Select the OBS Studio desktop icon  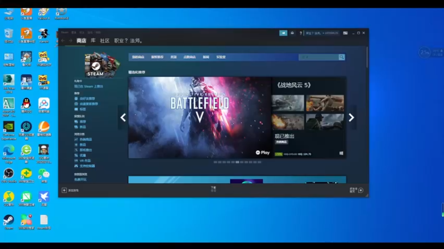coord(9,175)
